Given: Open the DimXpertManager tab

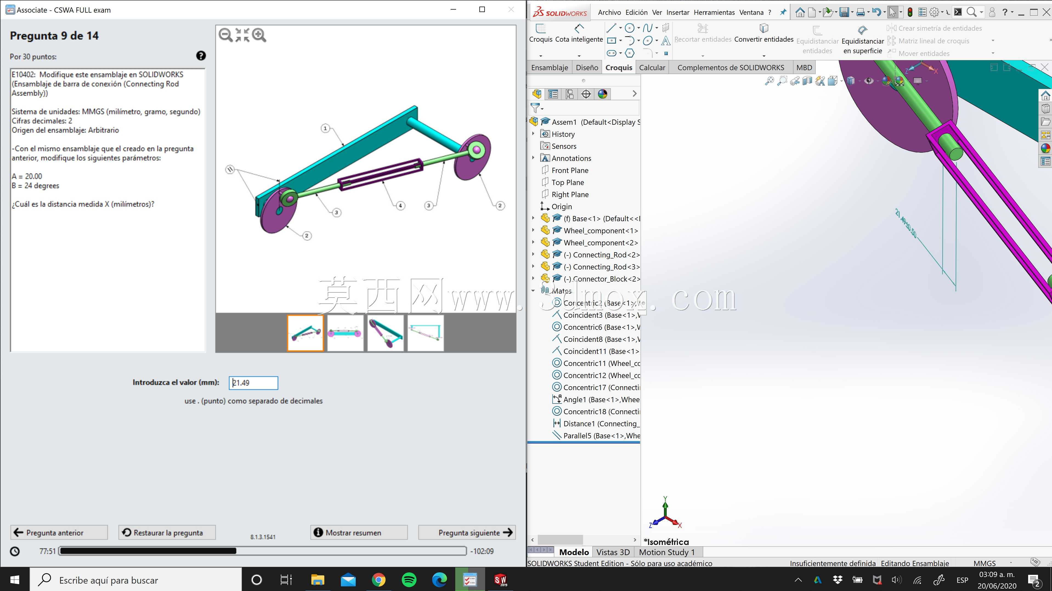Looking at the screenshot, I should (x=586, y=94).
